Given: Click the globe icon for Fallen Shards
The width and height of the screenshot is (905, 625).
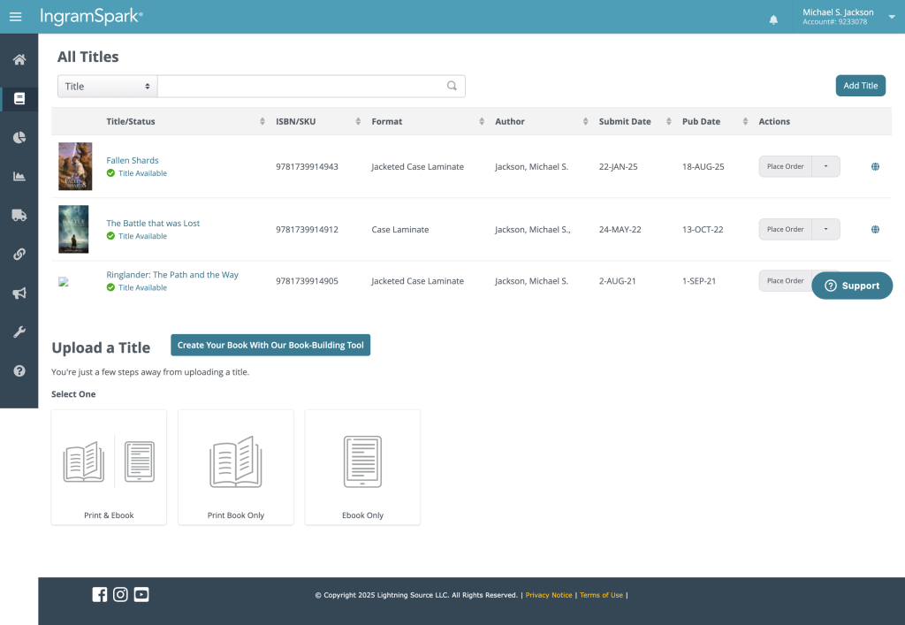Looking at the screenshot, I should pos(875,166).
